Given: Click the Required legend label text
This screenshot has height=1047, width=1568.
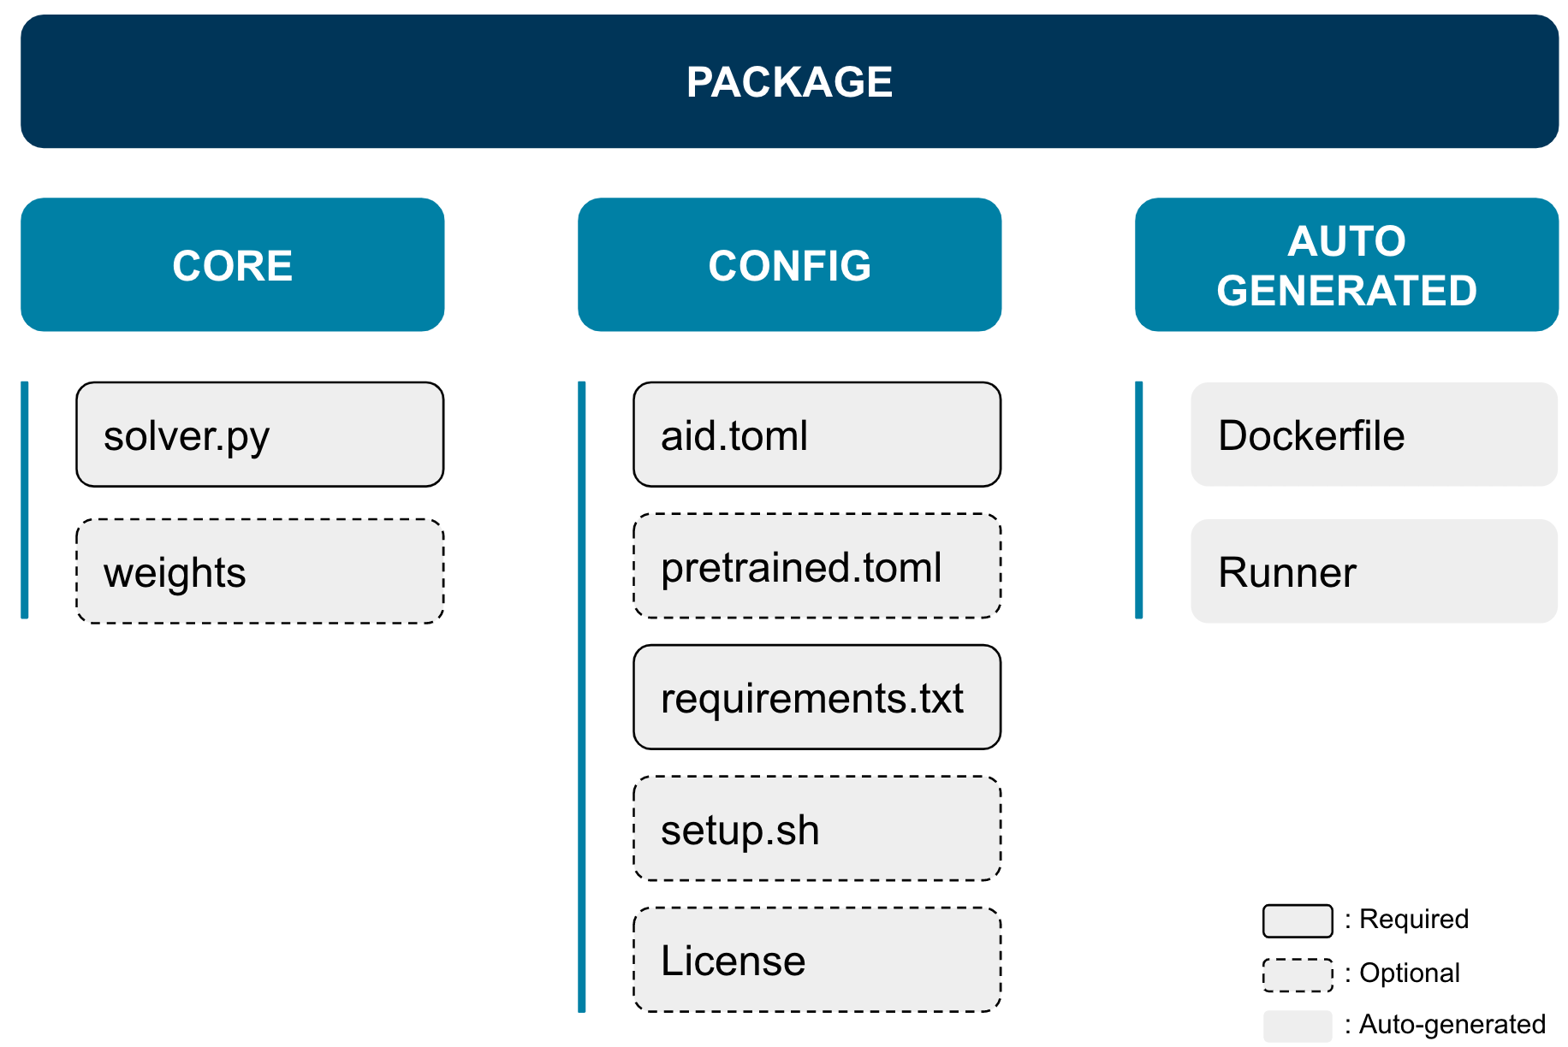Looking at the screenshot, I should [1413, 919].
